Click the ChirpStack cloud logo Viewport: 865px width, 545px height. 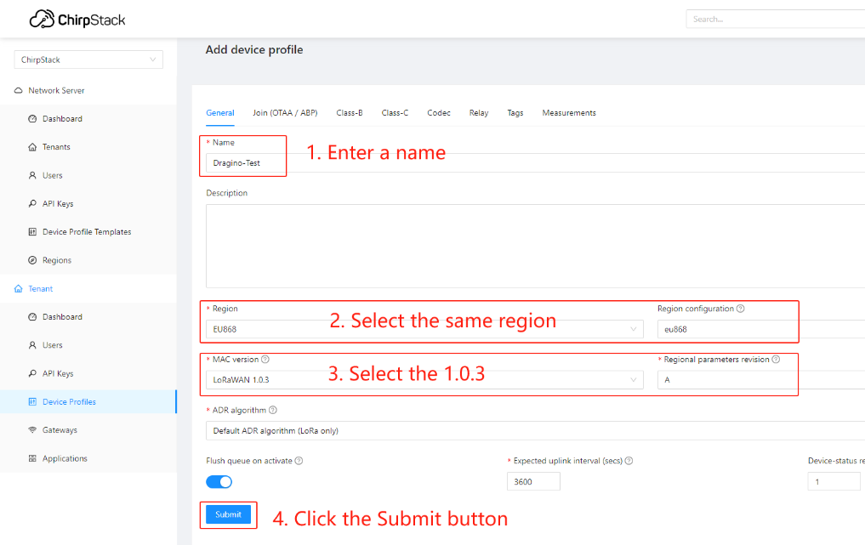pos(42,20)
